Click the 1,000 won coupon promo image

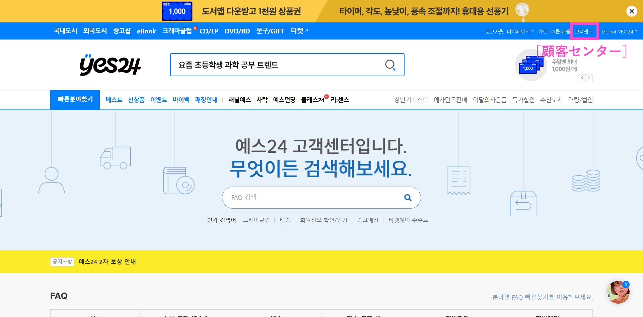pos(531,65)
